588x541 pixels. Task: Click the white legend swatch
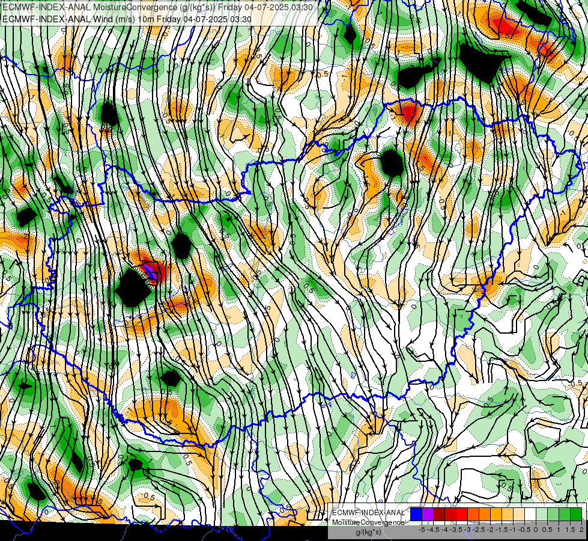pyautogui.click(x=530, y=514)
